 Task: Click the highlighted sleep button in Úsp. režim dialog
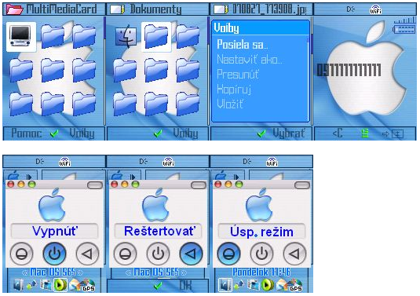(x=228, y=254)
